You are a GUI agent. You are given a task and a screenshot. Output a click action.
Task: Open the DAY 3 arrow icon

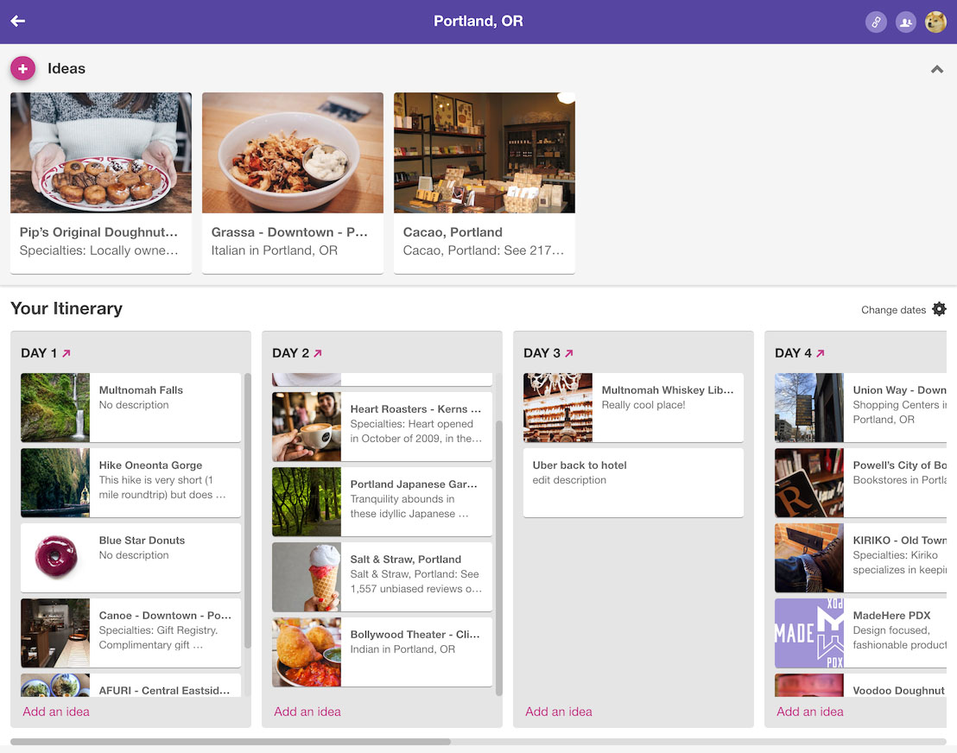569,353
